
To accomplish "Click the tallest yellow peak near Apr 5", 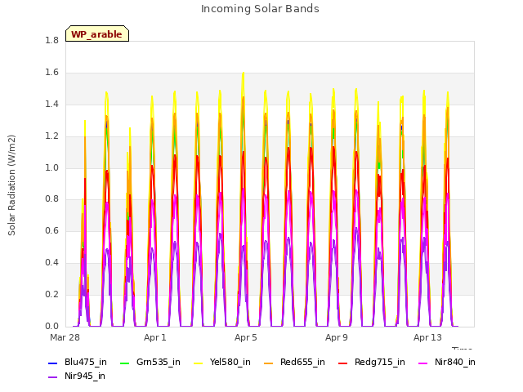I will (x=244, y=73).
